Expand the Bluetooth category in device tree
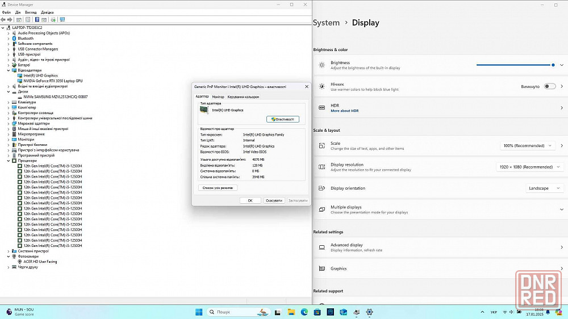Viewport: 568px width, 319px height. tap(9, 39)
